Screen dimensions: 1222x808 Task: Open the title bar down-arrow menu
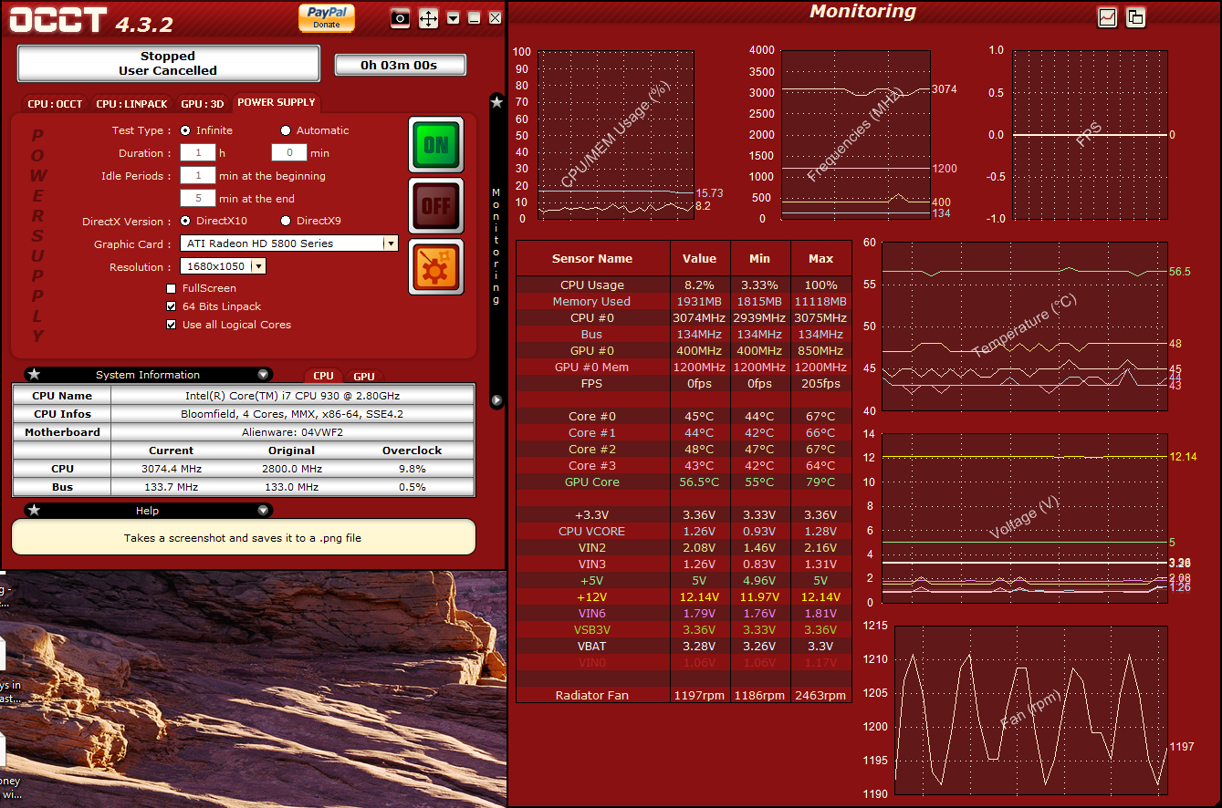(x=454, y=18)
